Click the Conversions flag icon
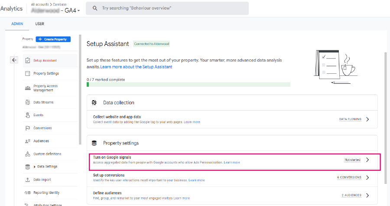390x206 pixels. point(28,128)
